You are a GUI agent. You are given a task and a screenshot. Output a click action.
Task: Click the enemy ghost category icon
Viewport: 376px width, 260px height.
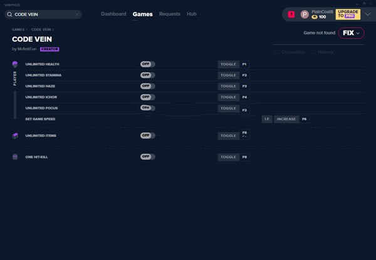(15, 157)
